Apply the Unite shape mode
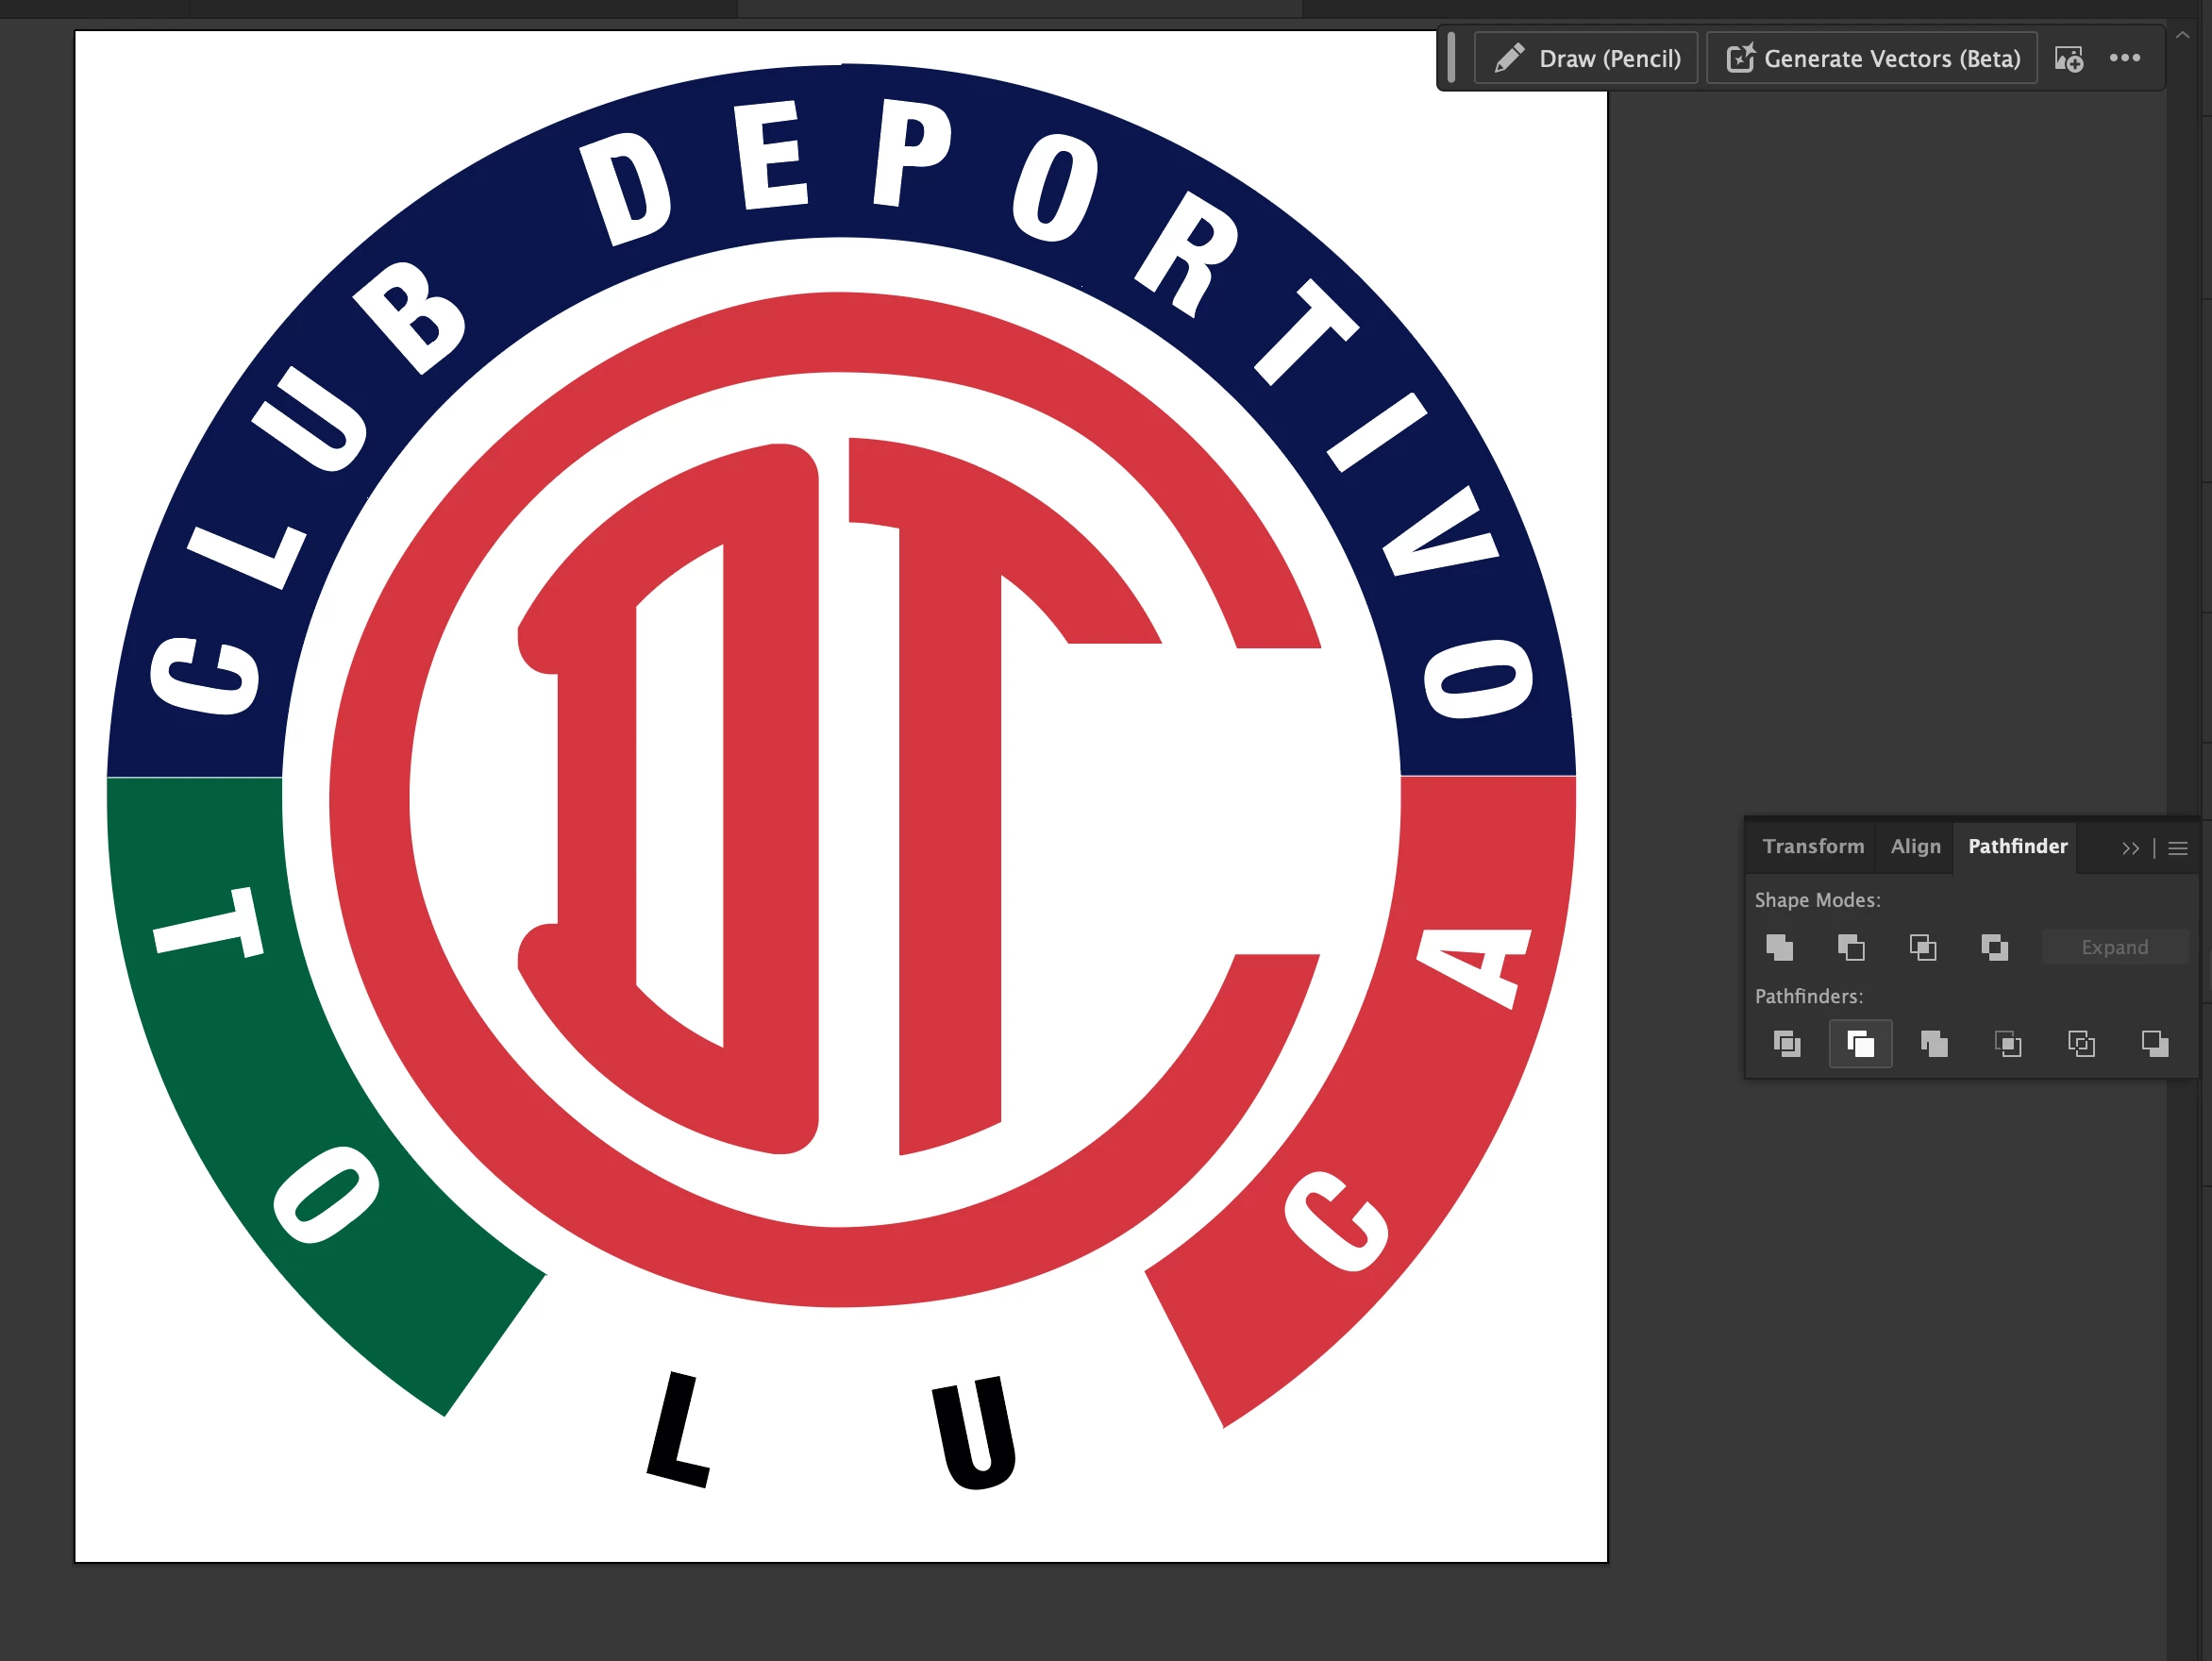2212x1661 pixels. tap(1779, 947)
